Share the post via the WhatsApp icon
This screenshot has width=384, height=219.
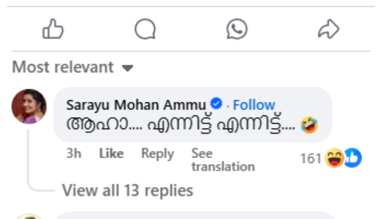(237, 30)
